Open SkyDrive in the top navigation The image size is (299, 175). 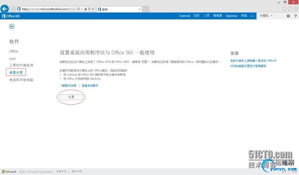tap(232, 16)
